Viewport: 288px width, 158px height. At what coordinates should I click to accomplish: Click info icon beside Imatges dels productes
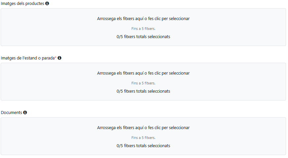(x=47, y=3)
